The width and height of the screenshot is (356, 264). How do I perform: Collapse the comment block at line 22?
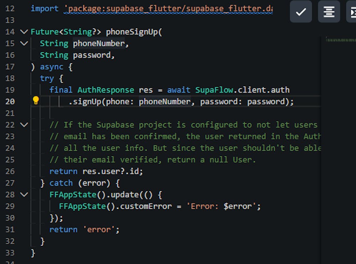click(x=24, y=125)
